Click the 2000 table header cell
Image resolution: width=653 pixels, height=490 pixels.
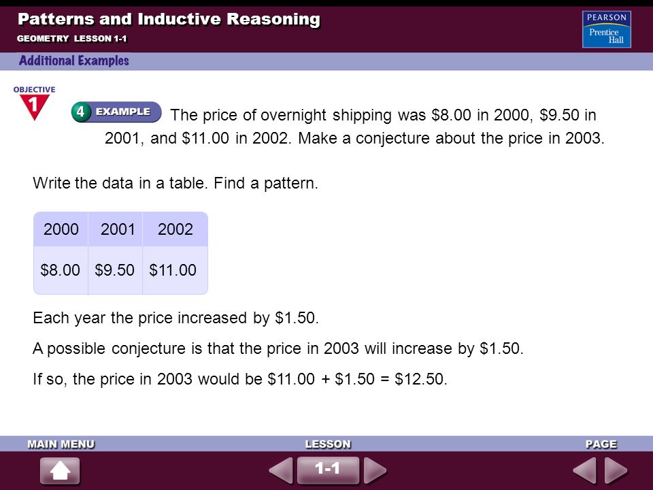click(x=61, y=229)
